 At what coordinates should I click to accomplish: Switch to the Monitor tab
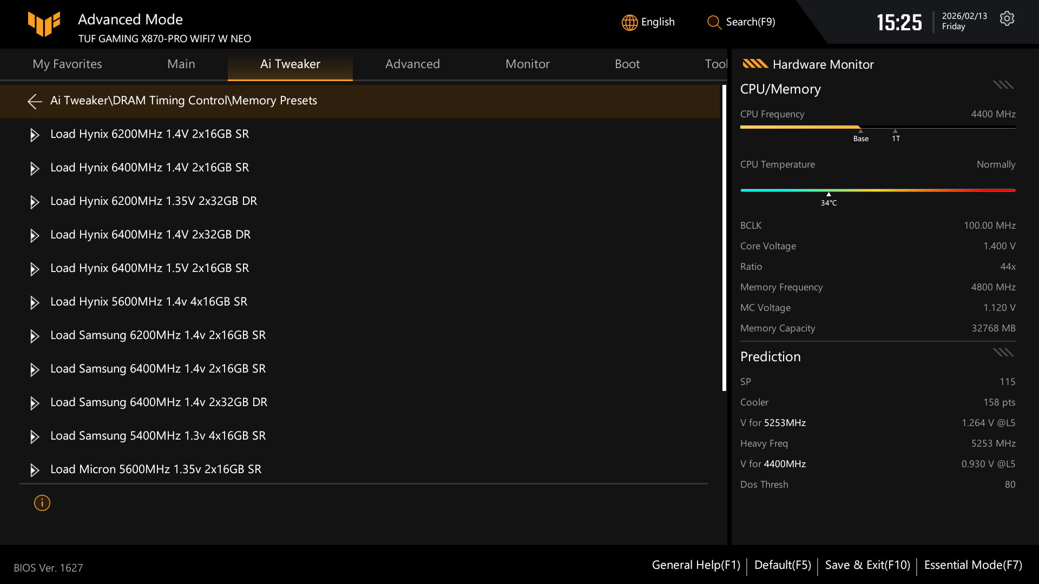[x=527, y=64]
